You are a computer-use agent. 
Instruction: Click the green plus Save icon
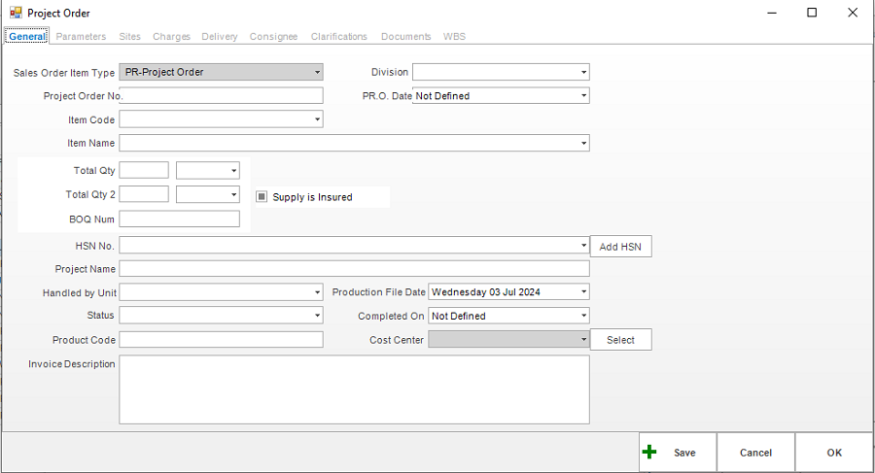650,453
